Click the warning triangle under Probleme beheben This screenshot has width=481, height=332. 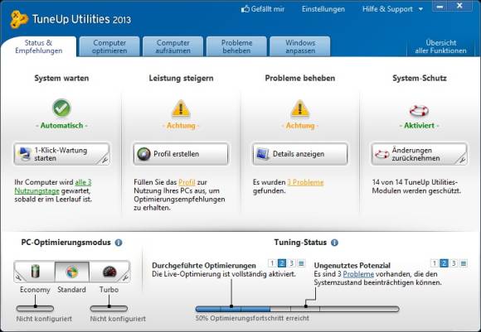click(x=299, y=108)
